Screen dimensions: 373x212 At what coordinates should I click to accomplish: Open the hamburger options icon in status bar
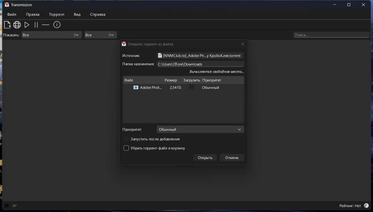click(x=6, y=206)
